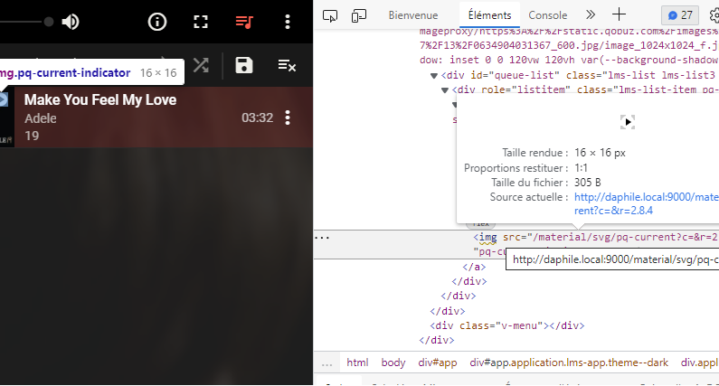Image resolution: width=719 pixels, height=386 pixels.
Task: Adjust the volume slider handle
Action: [49, 22]
